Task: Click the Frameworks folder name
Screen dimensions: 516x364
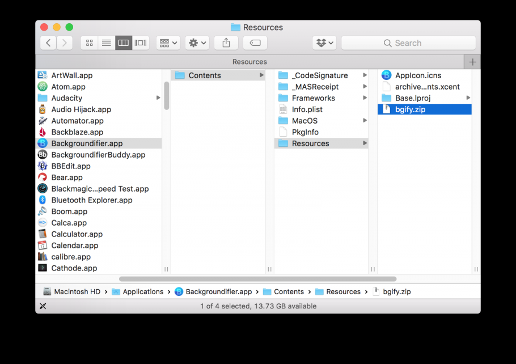Action: (313, 98)
